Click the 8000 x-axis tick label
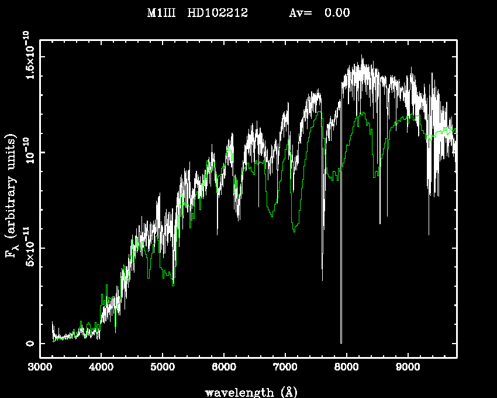Image resolution: width=497 pixels, height=398 pixels. click(346, 368)
